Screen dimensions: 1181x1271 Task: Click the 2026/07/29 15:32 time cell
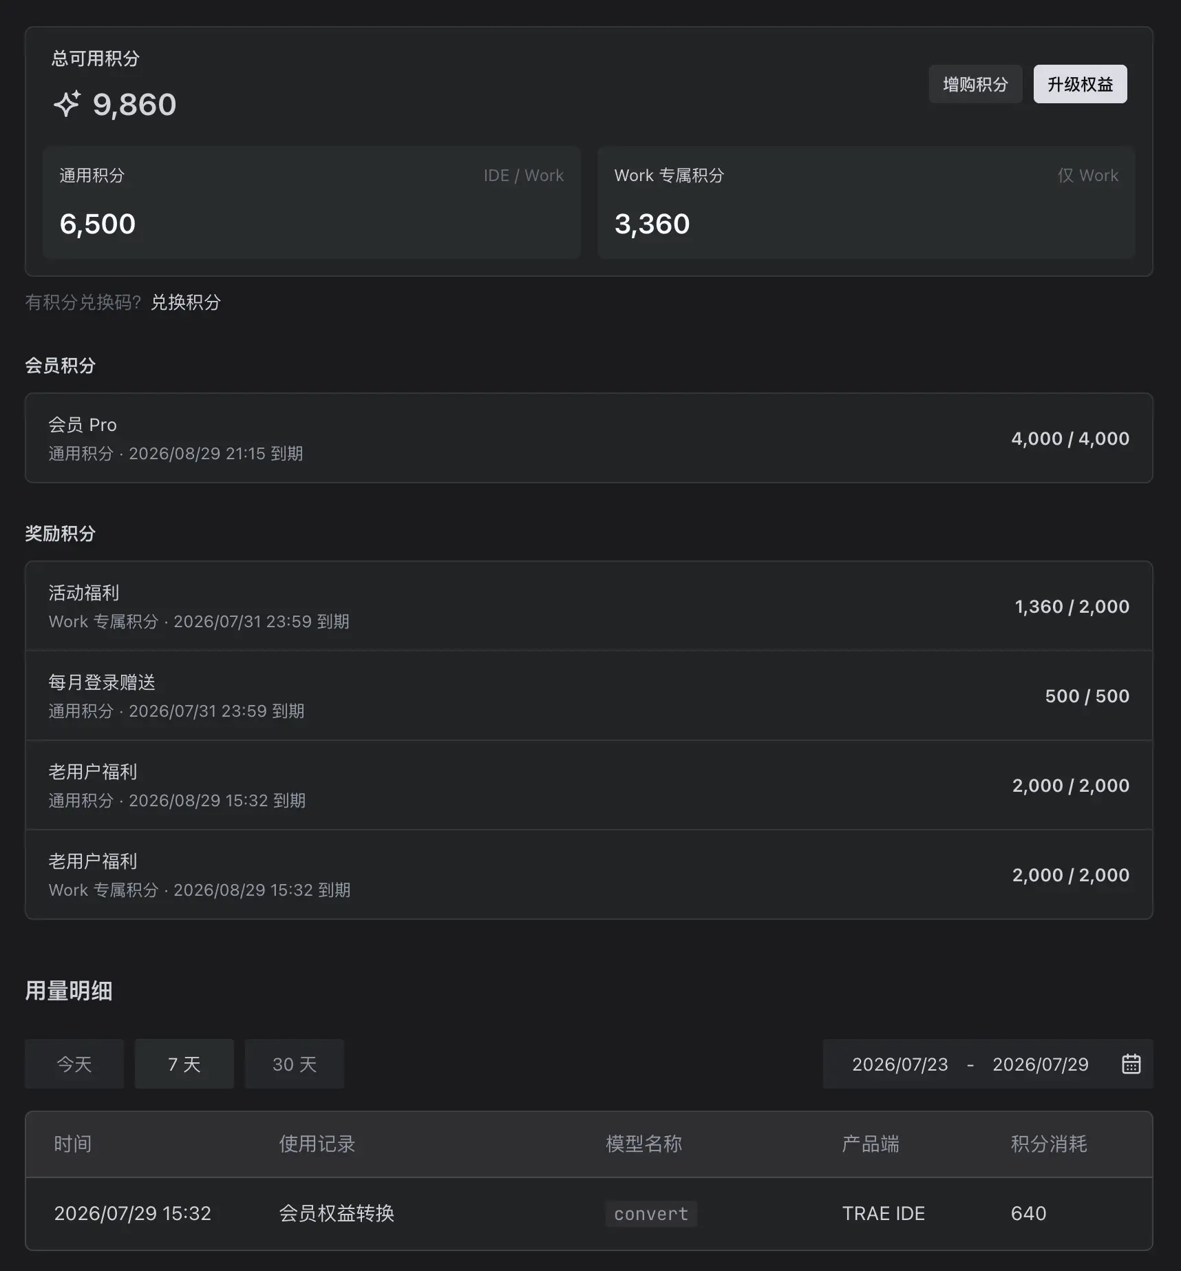point(133,1213)
